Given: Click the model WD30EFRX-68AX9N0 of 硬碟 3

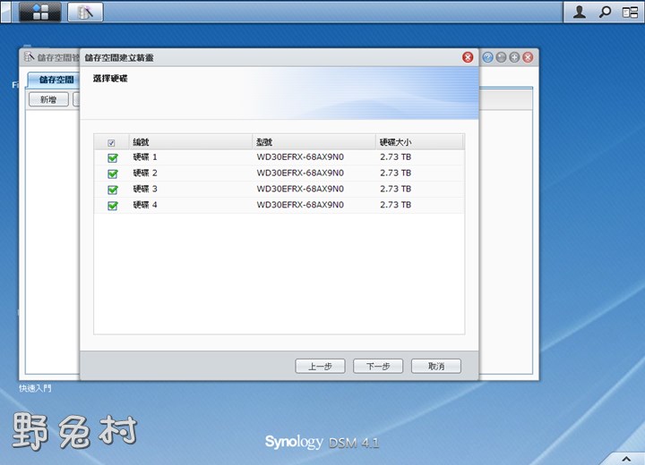Looking at the screenshot, I should tap(300, 189).
